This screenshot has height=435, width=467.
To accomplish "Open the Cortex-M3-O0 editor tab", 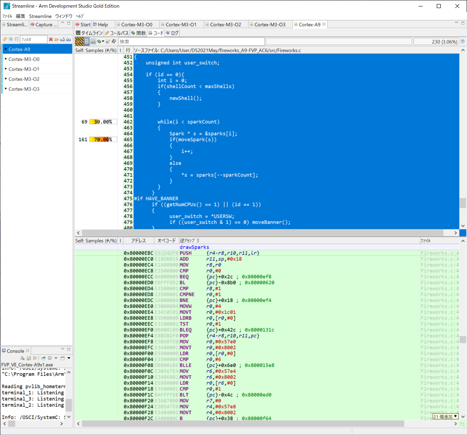I will [137, 24].
